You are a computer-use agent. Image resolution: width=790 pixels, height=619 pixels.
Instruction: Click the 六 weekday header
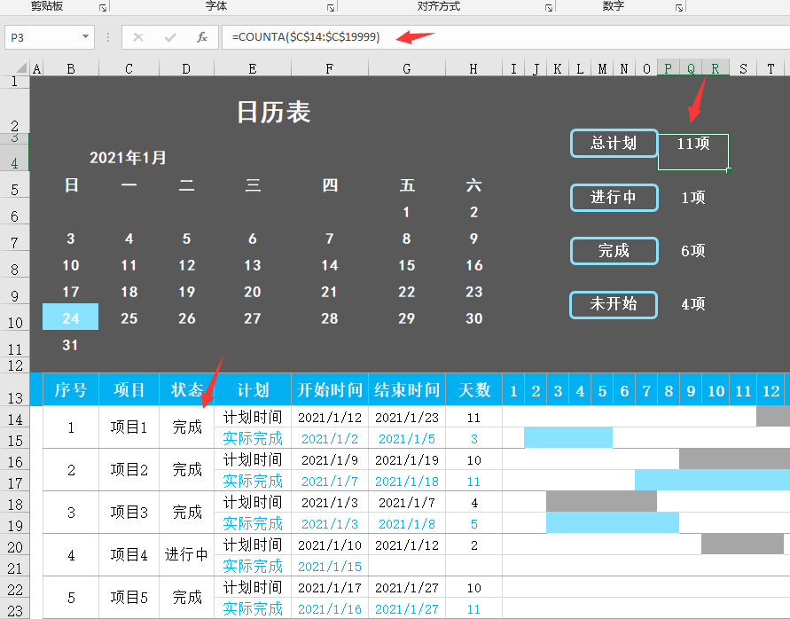pos(473,185)
